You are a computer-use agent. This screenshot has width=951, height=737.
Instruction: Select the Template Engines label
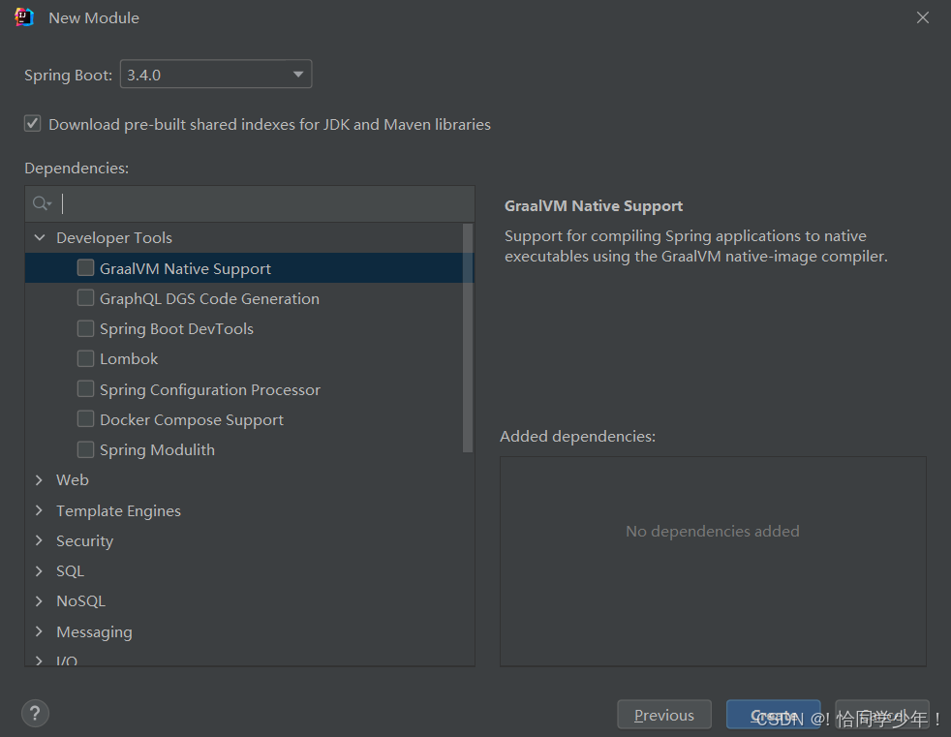118,510
